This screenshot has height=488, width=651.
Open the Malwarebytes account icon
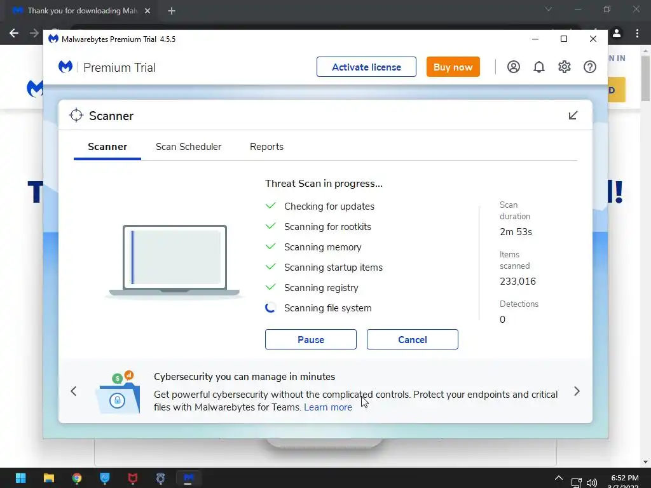(514, 67)
